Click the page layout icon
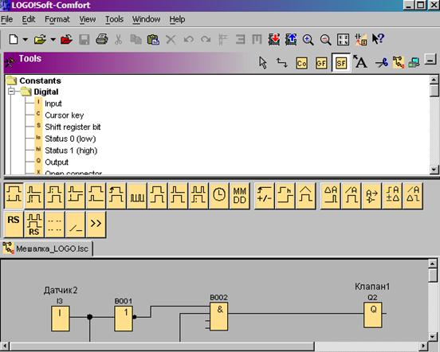Image resolution: width=440 pixels, height=352 pixels. [343, 39]
